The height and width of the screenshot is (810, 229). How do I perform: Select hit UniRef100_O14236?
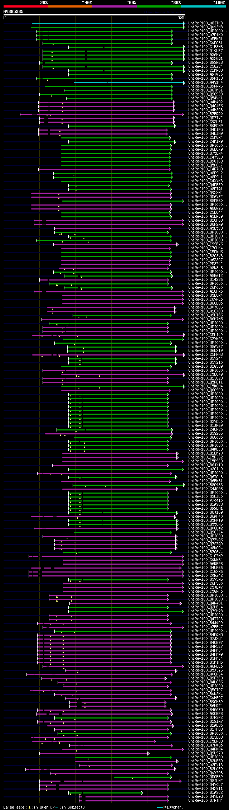205,280
